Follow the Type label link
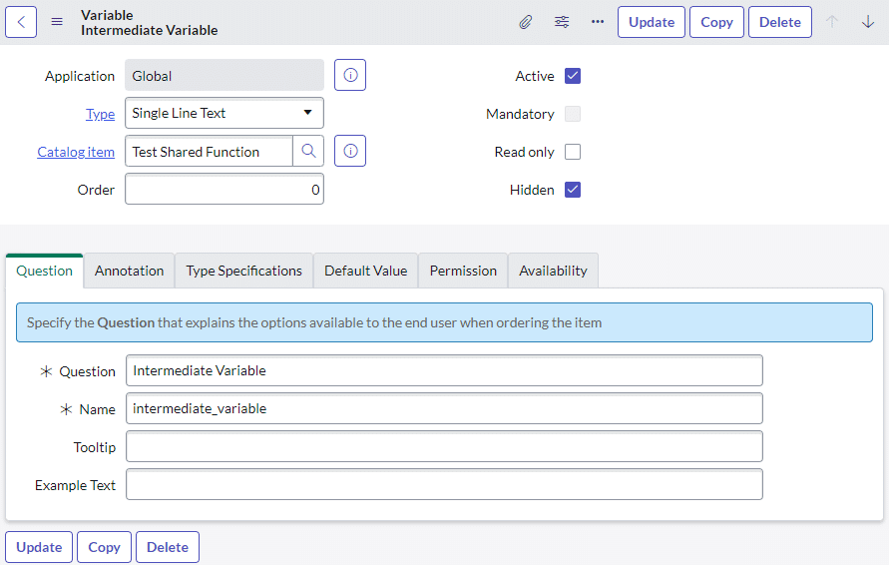Image resolution: width=889 pixels, height=565 pixels. (x=101, y=114)
